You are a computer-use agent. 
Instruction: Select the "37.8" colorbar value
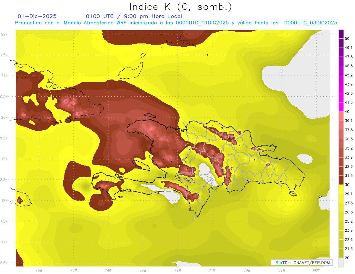349,130
